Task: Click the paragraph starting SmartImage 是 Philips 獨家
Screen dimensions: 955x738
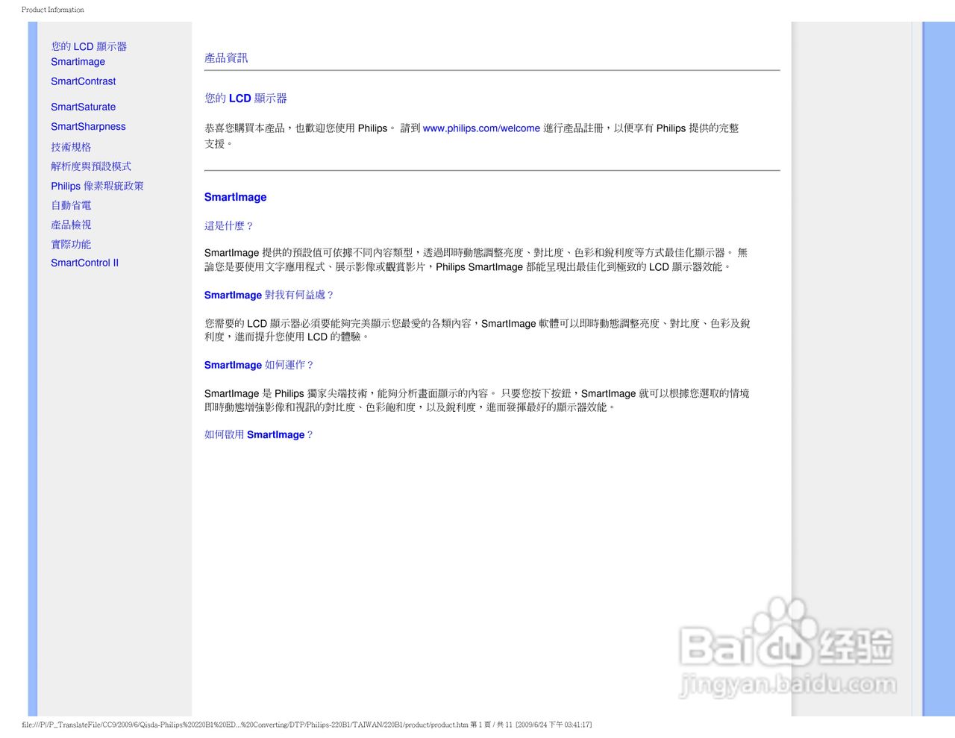Action: point(477,400)
